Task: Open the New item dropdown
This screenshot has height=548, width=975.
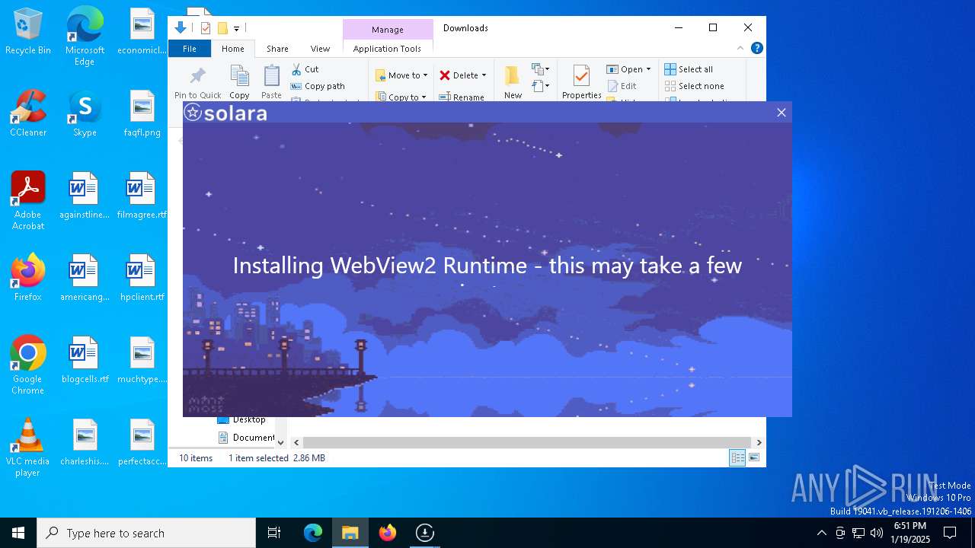Action: tap(540, 69)
